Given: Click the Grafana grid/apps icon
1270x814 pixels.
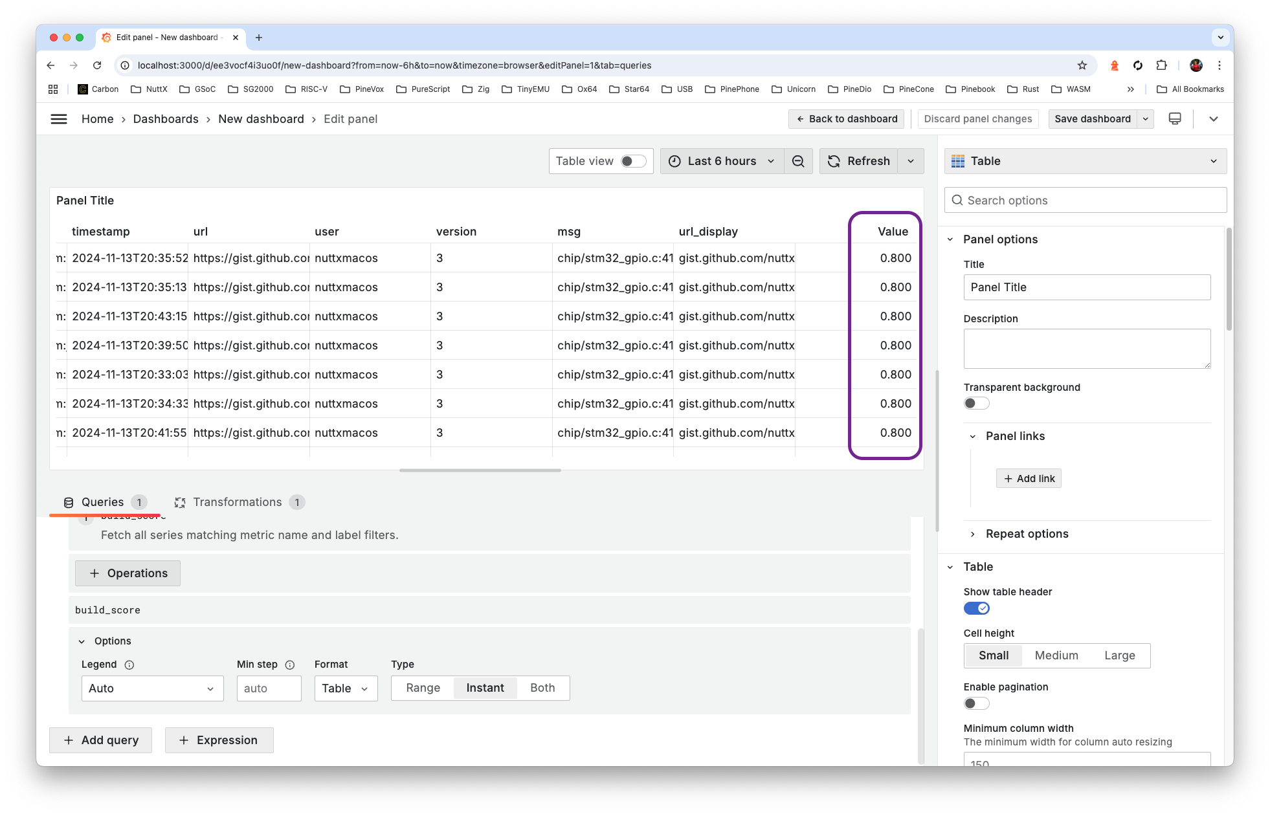Looking at the screenshot, I should pyautogui.click(x=53, y=89).
